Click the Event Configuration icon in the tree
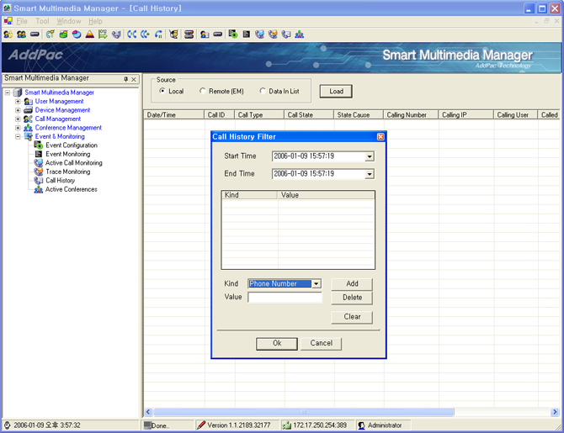Image resolution: width=564 pixels, height=433 pixels. tap(39, 145)
